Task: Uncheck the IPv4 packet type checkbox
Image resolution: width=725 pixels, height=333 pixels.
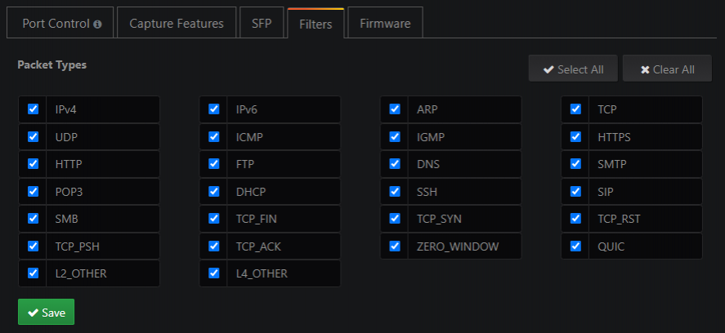Action: (x=34, y=109)
